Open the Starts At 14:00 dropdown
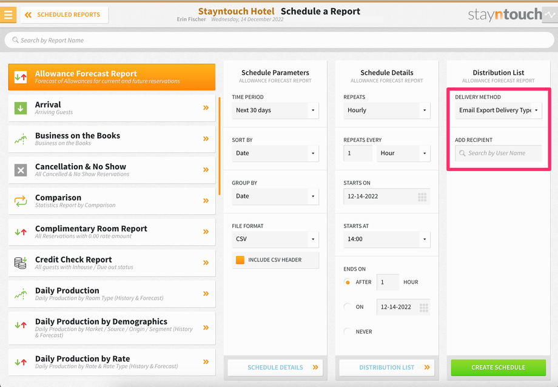Screen dimensions: 558x387 pyautogui.click(x=387, y=239)
